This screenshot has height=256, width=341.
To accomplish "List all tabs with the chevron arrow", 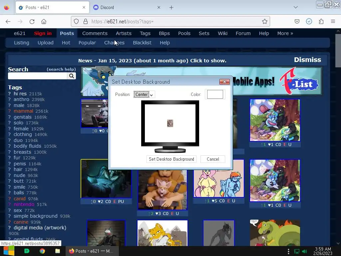I will click(x=296, y=7).
